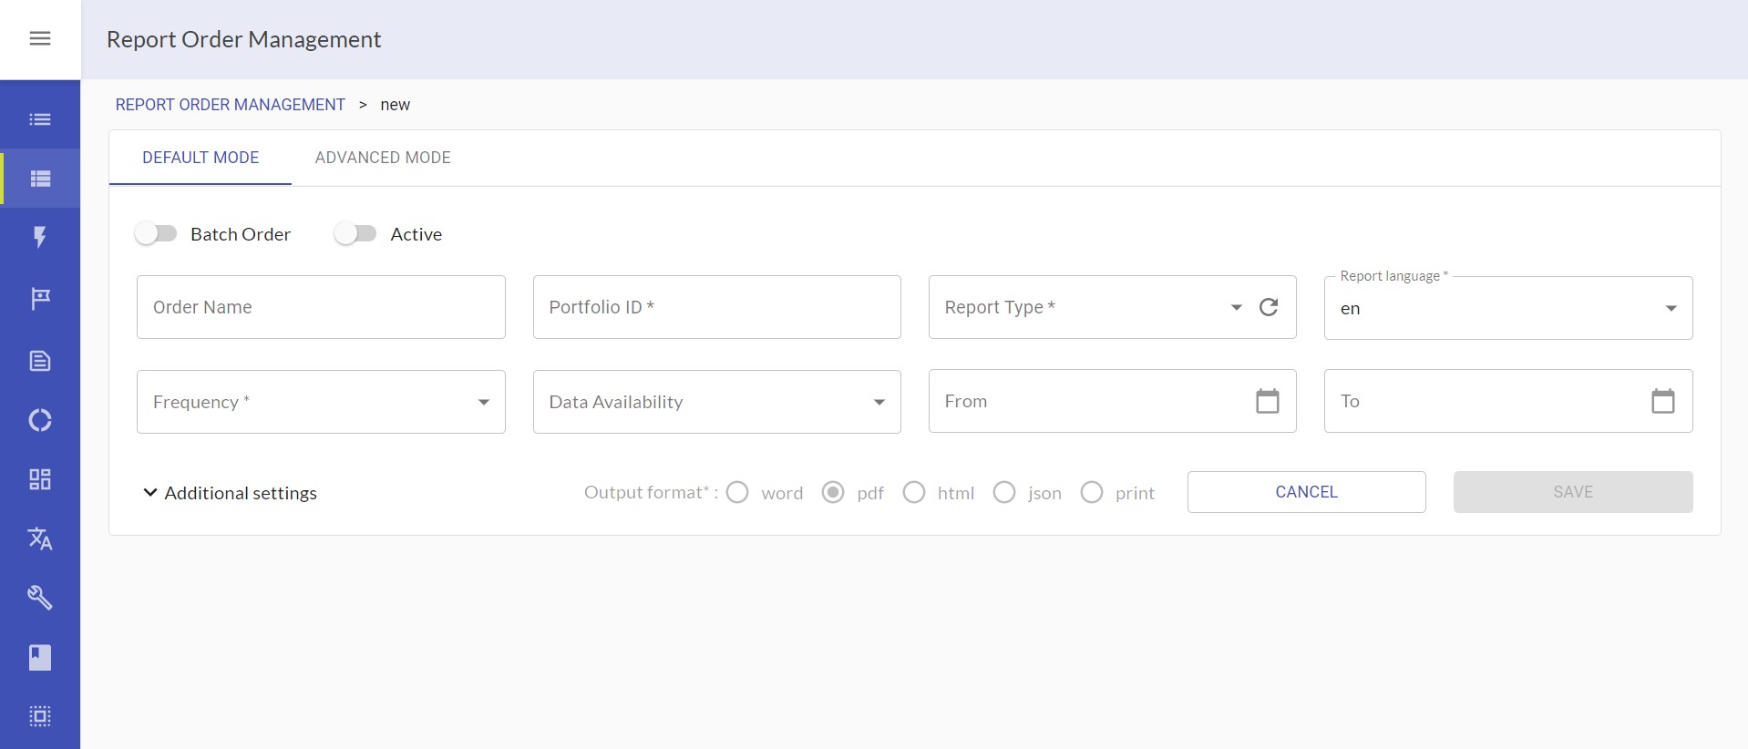Viewport: 1748px width, 749px height.
Task: Click the lightning bolt sidebar icon
Action: click(x=40, y=238)
